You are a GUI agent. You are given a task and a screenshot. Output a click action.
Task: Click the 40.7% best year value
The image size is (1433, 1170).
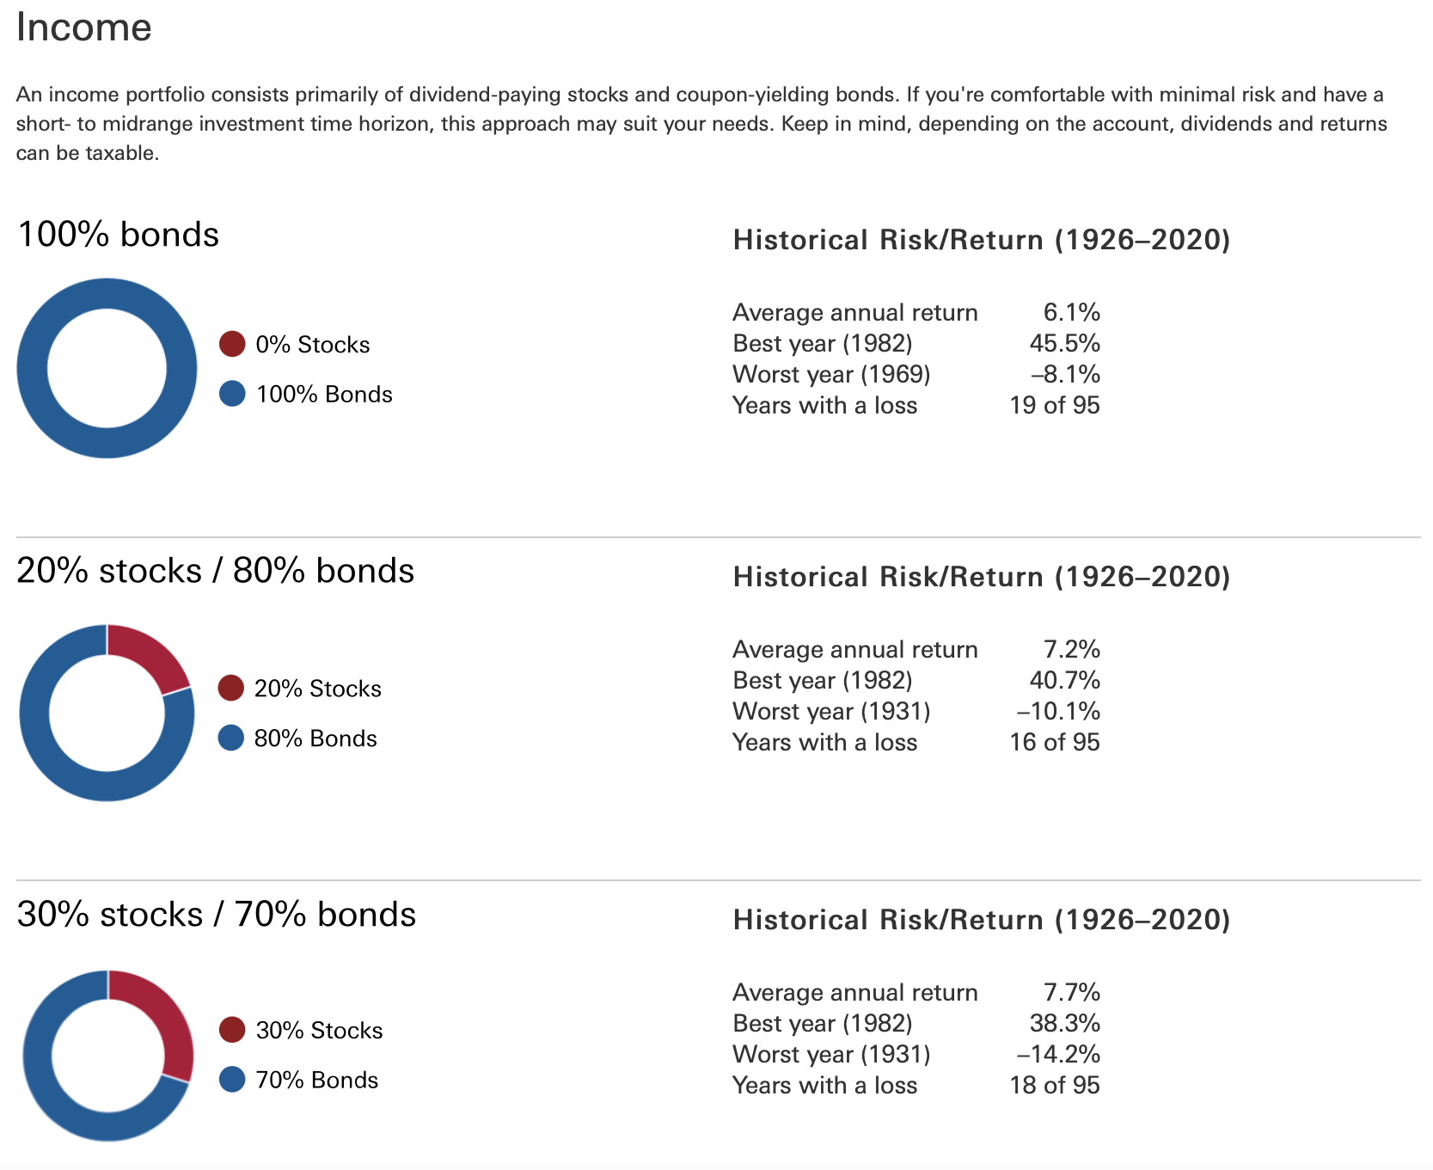pos(1064,680)
